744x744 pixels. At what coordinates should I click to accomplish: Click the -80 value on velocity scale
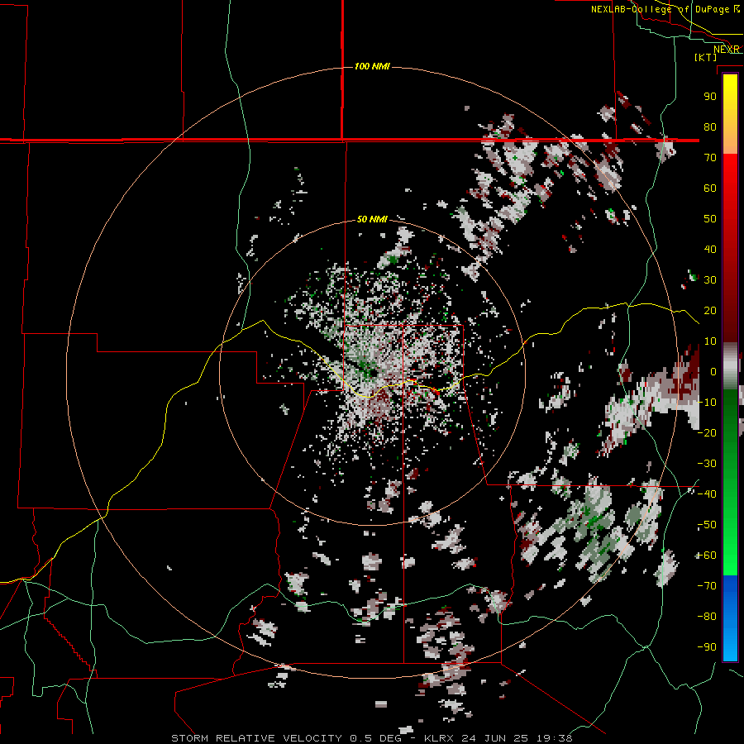pos(708,617)
